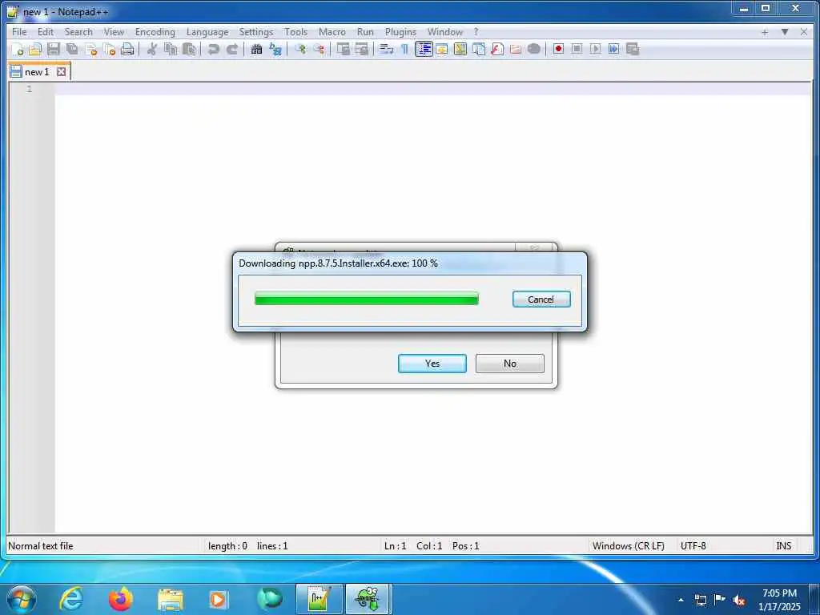Open the Search menu
820x615 pixels.
tap(78, 32)
